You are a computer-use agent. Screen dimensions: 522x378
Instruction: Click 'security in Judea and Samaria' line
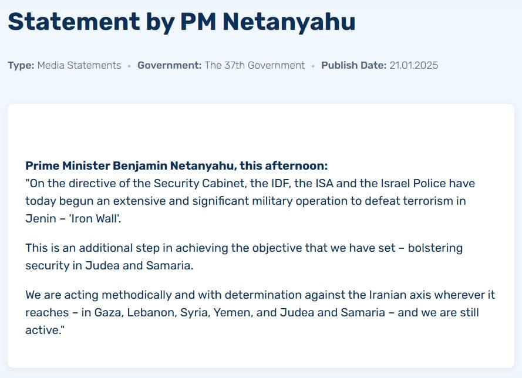click(x=109, y=265)
